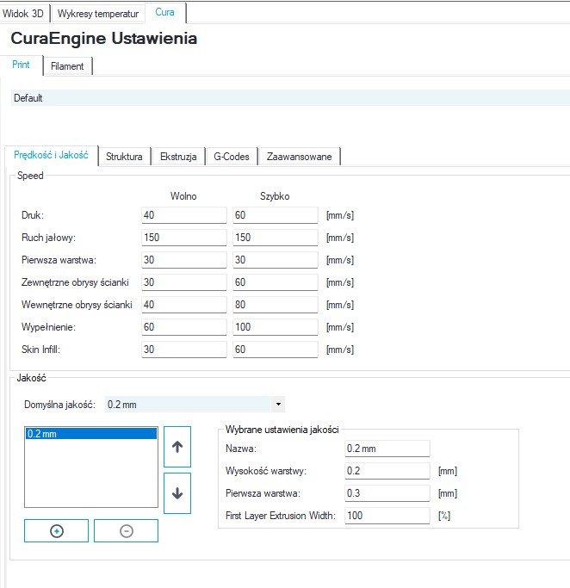Image resolution: width=570 pixels, height=588 pixels.
Task: Click First Layer Extrusion Width field
Action: 387,516
